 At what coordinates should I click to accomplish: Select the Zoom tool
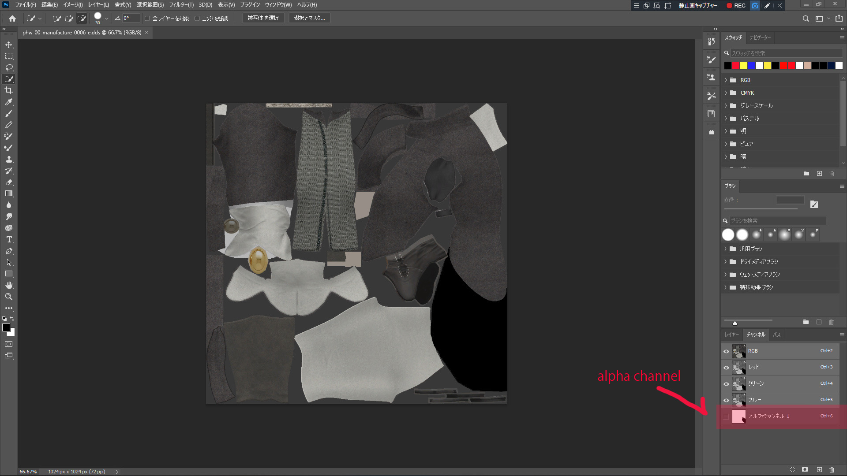click(9, 297)
